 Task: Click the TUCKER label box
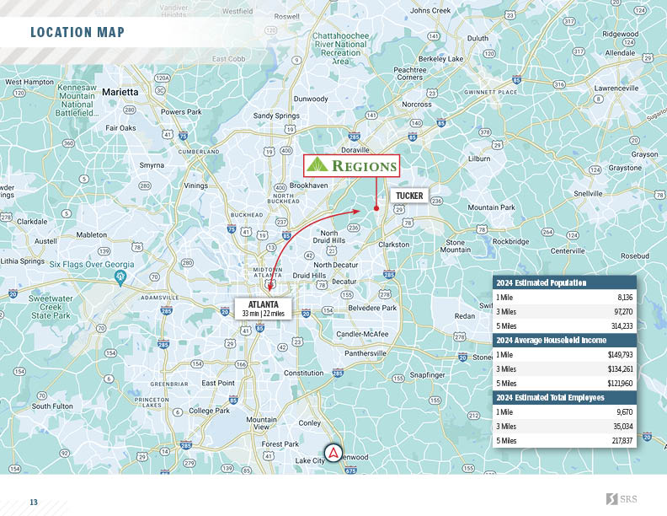coord(409,196)
